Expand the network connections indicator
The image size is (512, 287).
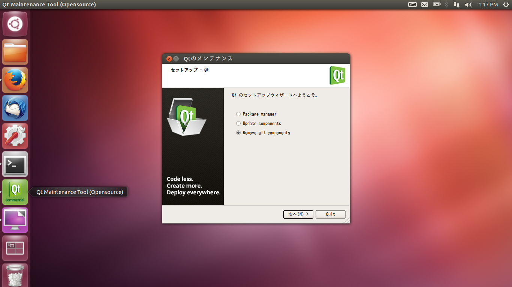(457, 4)
